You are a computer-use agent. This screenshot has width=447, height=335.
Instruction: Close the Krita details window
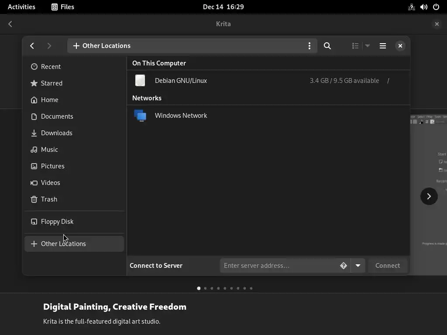[437, 24]
